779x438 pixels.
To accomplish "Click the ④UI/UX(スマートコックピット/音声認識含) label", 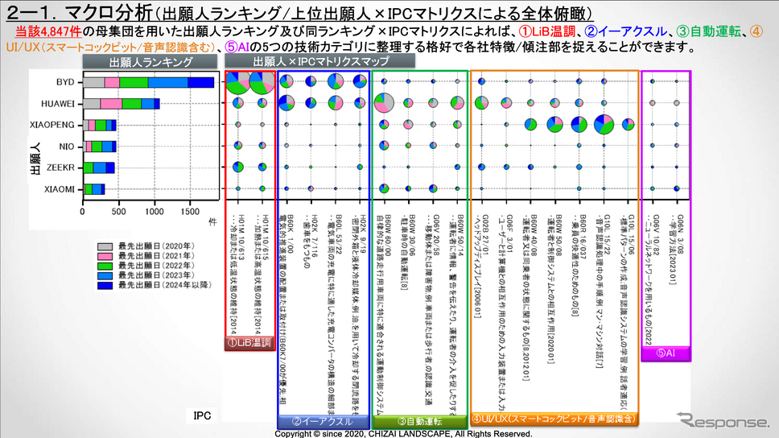I will pos(554,419).
